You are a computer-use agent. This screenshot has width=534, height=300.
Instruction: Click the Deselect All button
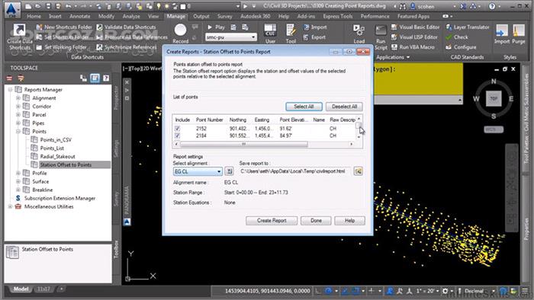[x=344, y=107]
